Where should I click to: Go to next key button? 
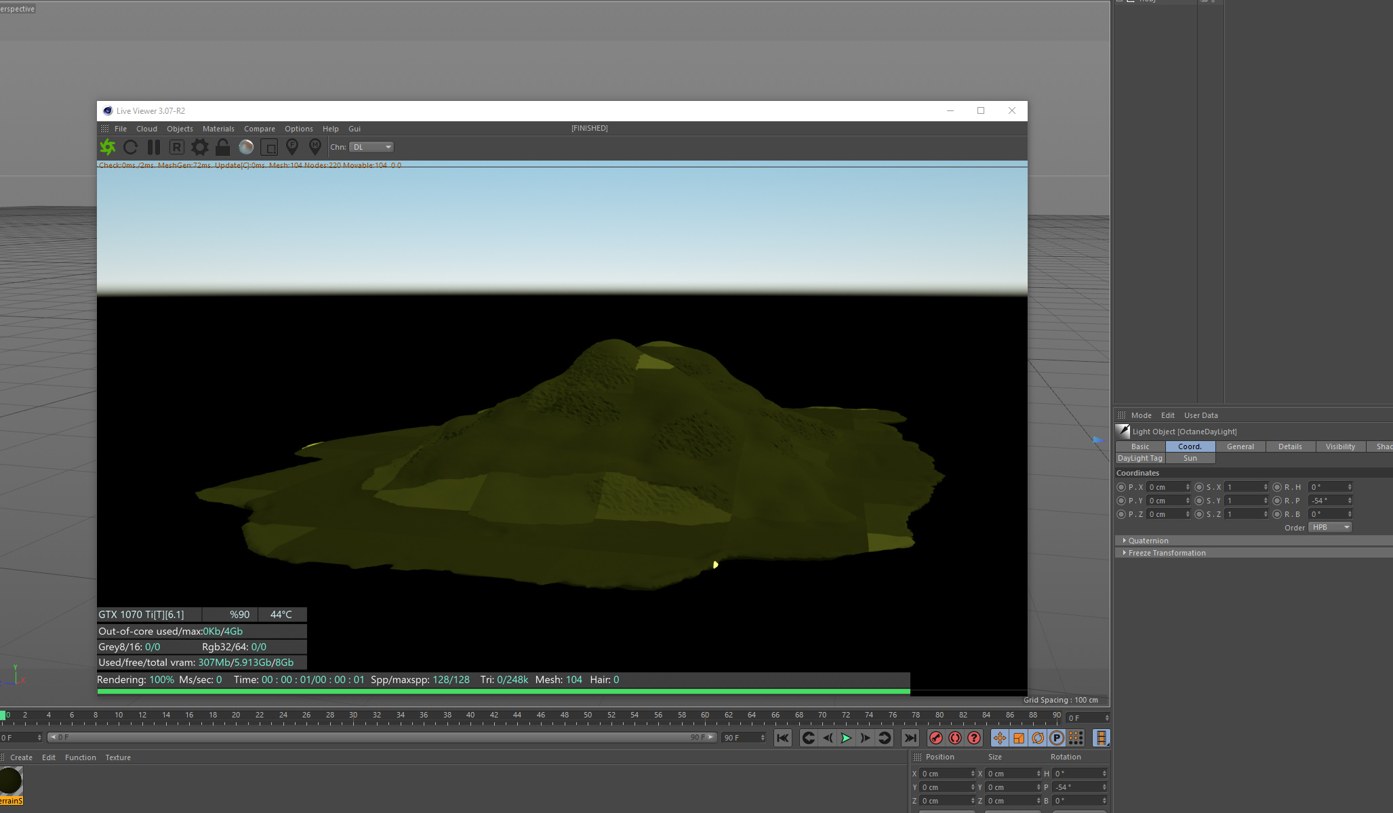tap(884, 738)
